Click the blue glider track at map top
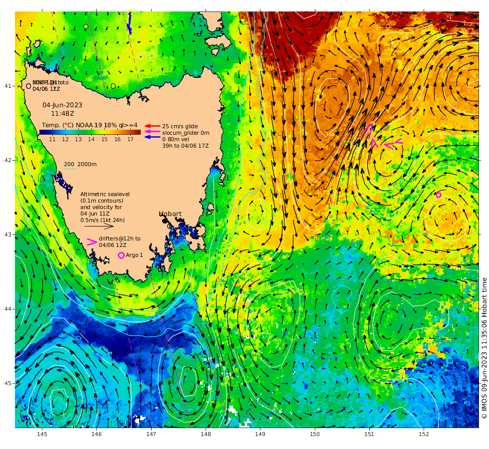This screenshot has height=449, width=489. [129, 23]
